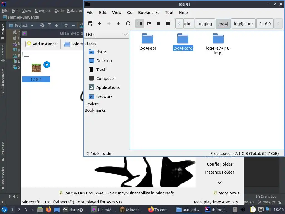The height and width of the screenshot is (214, 285).
Task: Open the Tool menu
Action: 169,13
